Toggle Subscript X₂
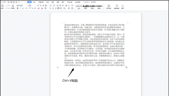Image resolution: width=169 pixels, height=96 pixels. 32,8
